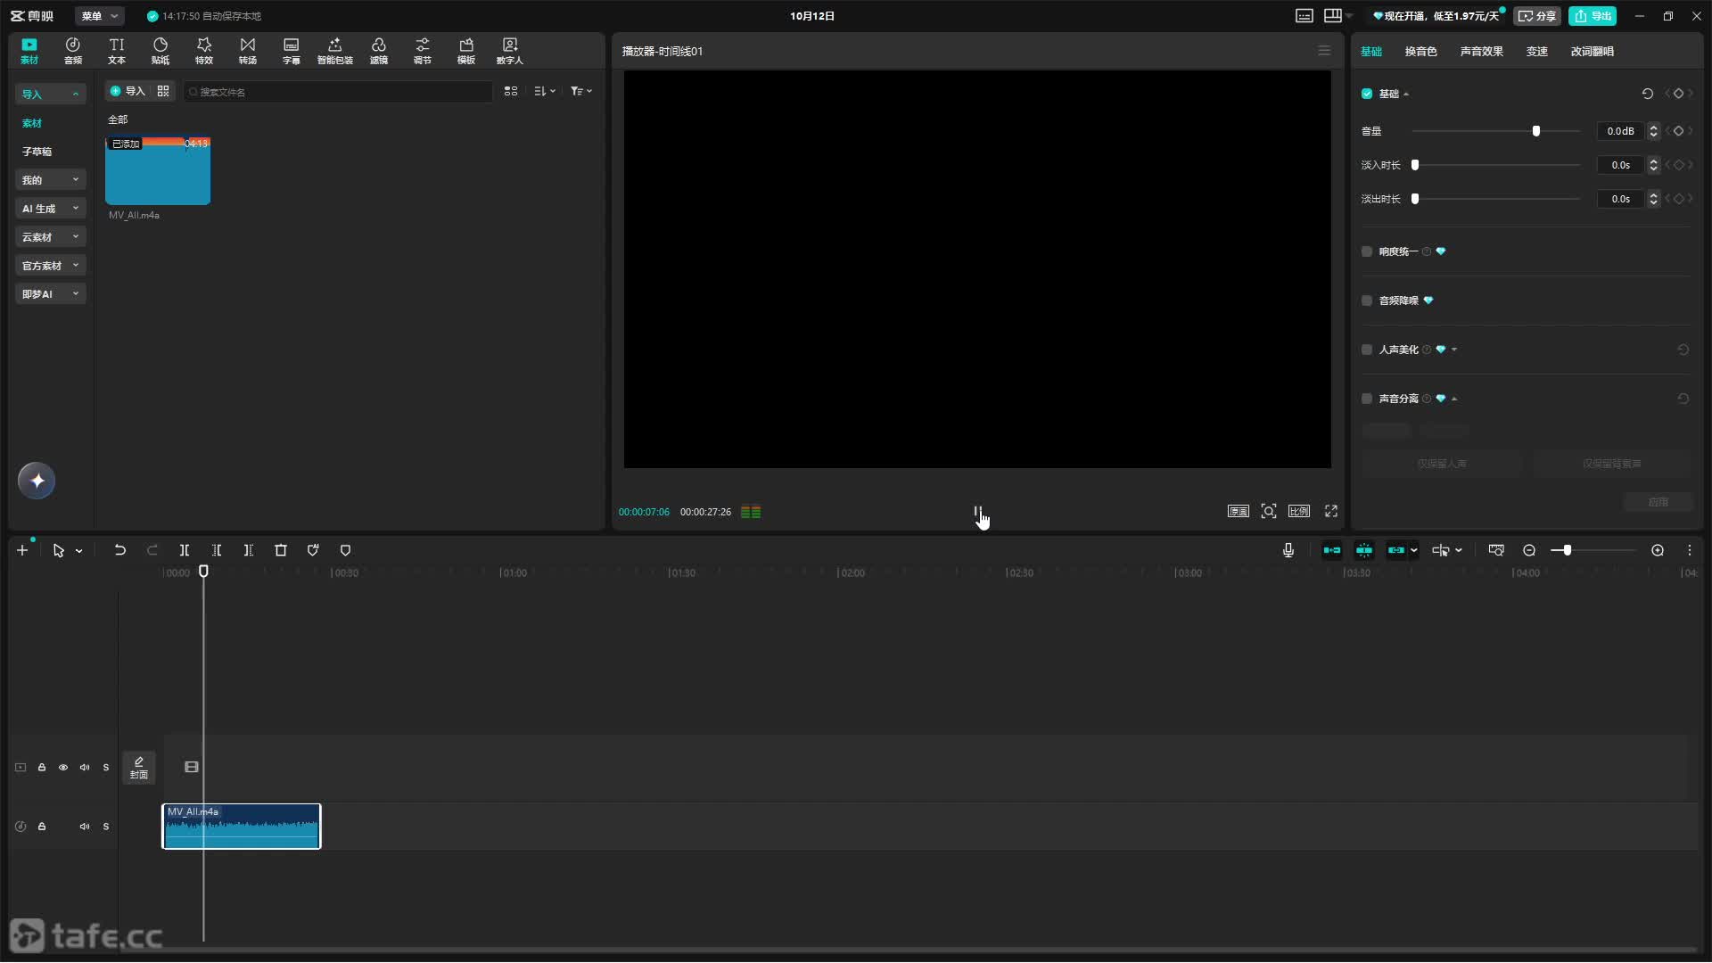This screenshot has width=1712, height=963.
Task: Open the 文本 text tool
Action: coord(117,51)
